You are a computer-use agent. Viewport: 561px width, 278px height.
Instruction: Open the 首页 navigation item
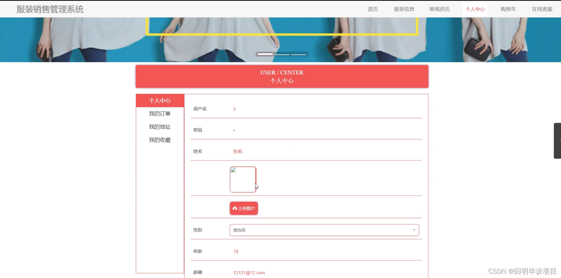point(373,9)
